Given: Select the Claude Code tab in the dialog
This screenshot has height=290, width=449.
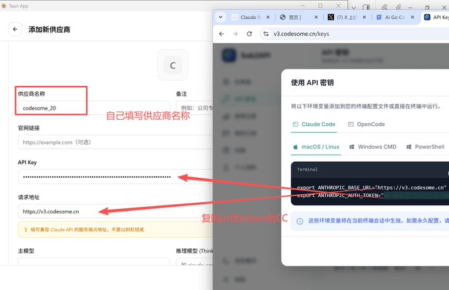Looking at the screenshot, I should [x=314, y=124].
